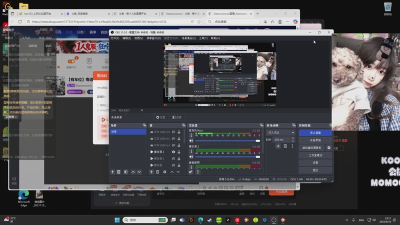
Task: Show the 媒体源 3 source
Action: [173, 158]
